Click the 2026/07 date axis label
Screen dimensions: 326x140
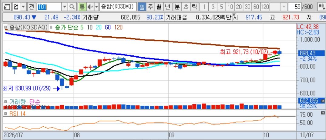[13, 136]
